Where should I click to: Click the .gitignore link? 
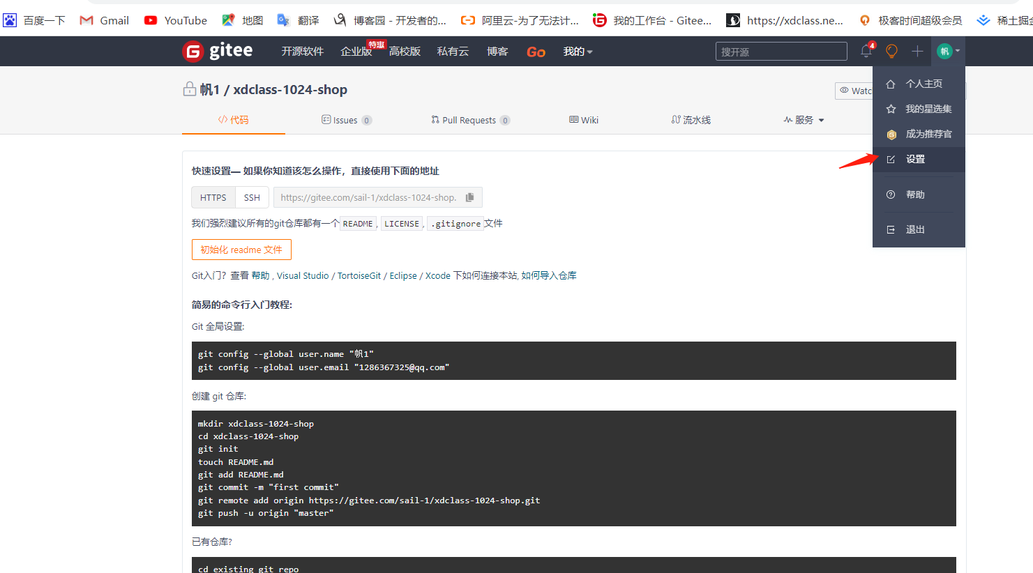456,224
